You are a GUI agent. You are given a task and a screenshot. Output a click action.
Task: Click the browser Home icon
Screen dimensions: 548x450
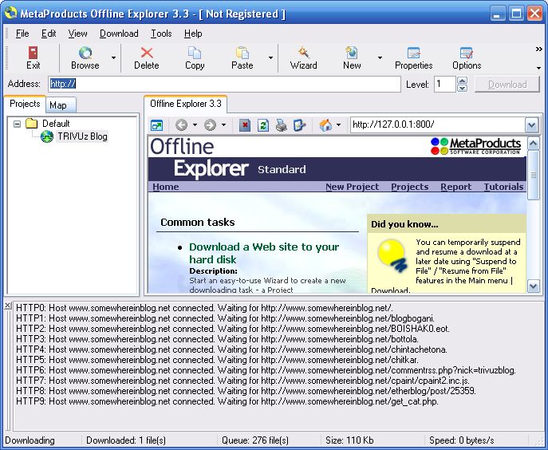click(x=325, y=124)
